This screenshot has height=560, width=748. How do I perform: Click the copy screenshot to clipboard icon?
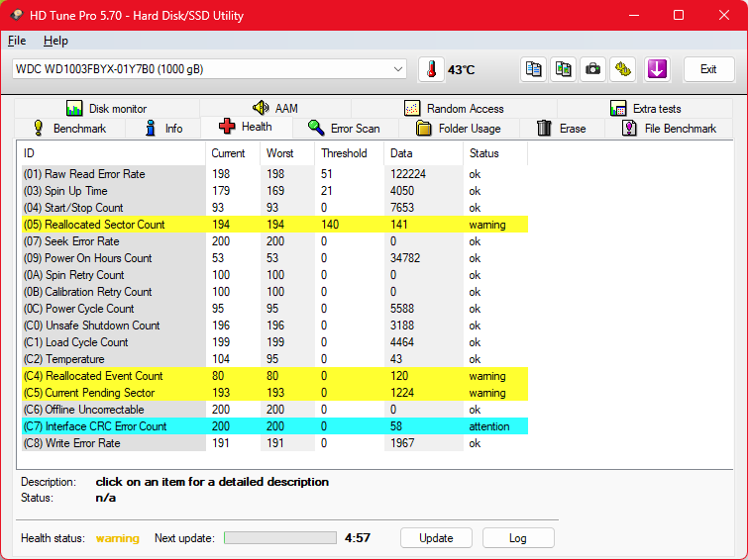coord(564,69)
